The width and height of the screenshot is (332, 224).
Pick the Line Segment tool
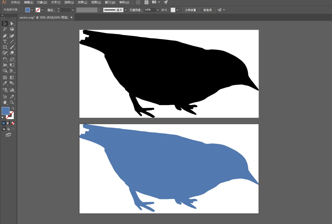tap(12, 42)
